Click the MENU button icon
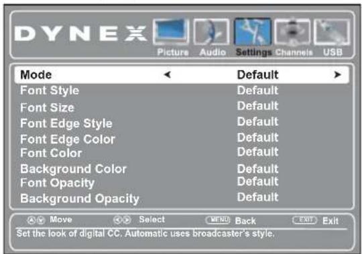 click(x=218, y=220)
